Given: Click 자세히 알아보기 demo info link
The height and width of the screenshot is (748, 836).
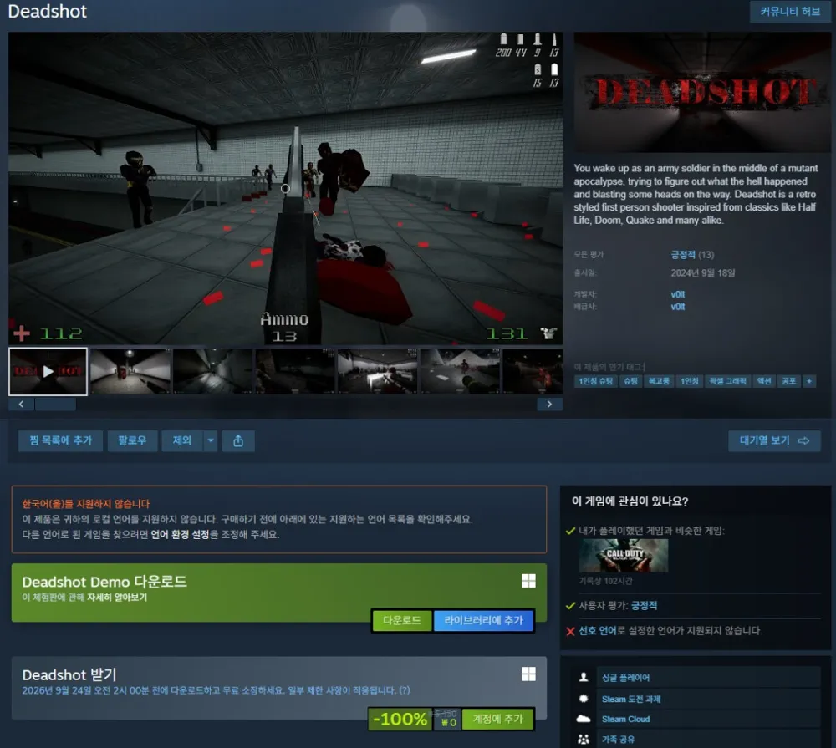Looking at the screenshot, I should (117, 597).
